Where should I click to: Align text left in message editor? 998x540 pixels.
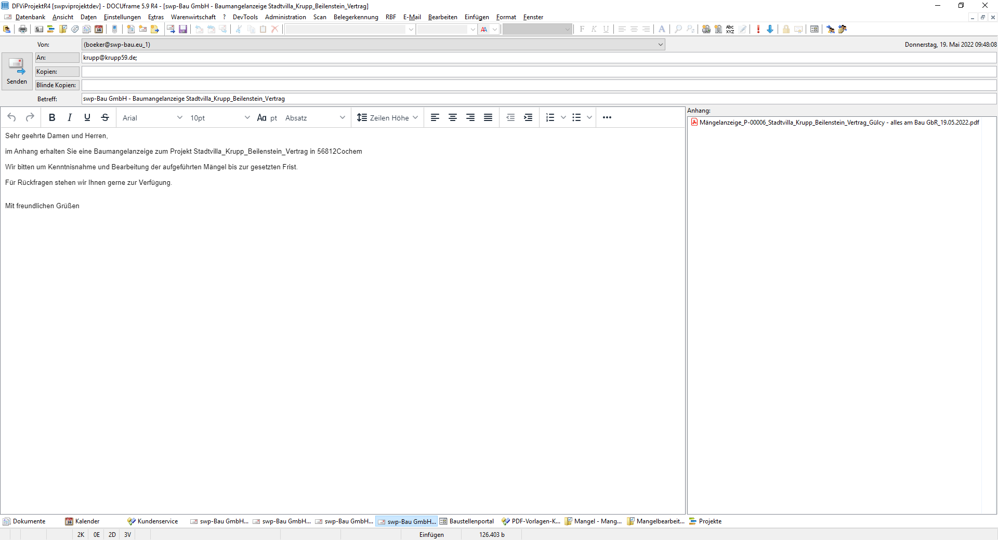click(x=435, y=117)
